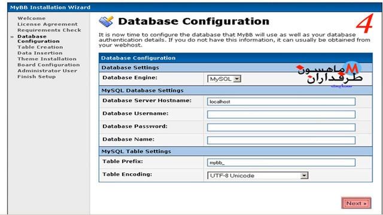Click the Database Configuration heading icon

click(107, 21)
